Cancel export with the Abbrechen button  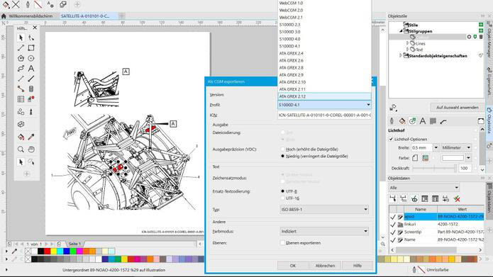pos(325,266)
